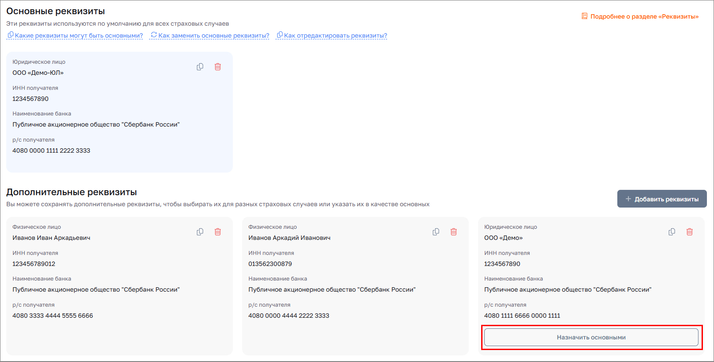Click Сбербанк bank name in ООО «Демо» card
Screen dimensions: 714x362
pyautogui.click(x=568, y=289)
